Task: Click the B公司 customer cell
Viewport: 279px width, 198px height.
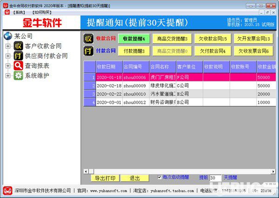Action: click(190, 102)
